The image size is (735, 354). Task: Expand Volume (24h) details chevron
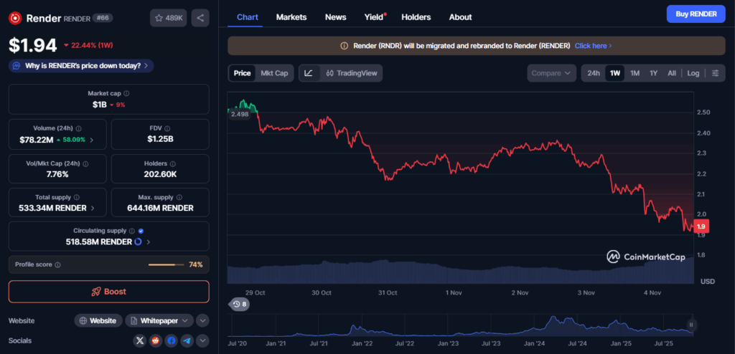pos(91,140)
